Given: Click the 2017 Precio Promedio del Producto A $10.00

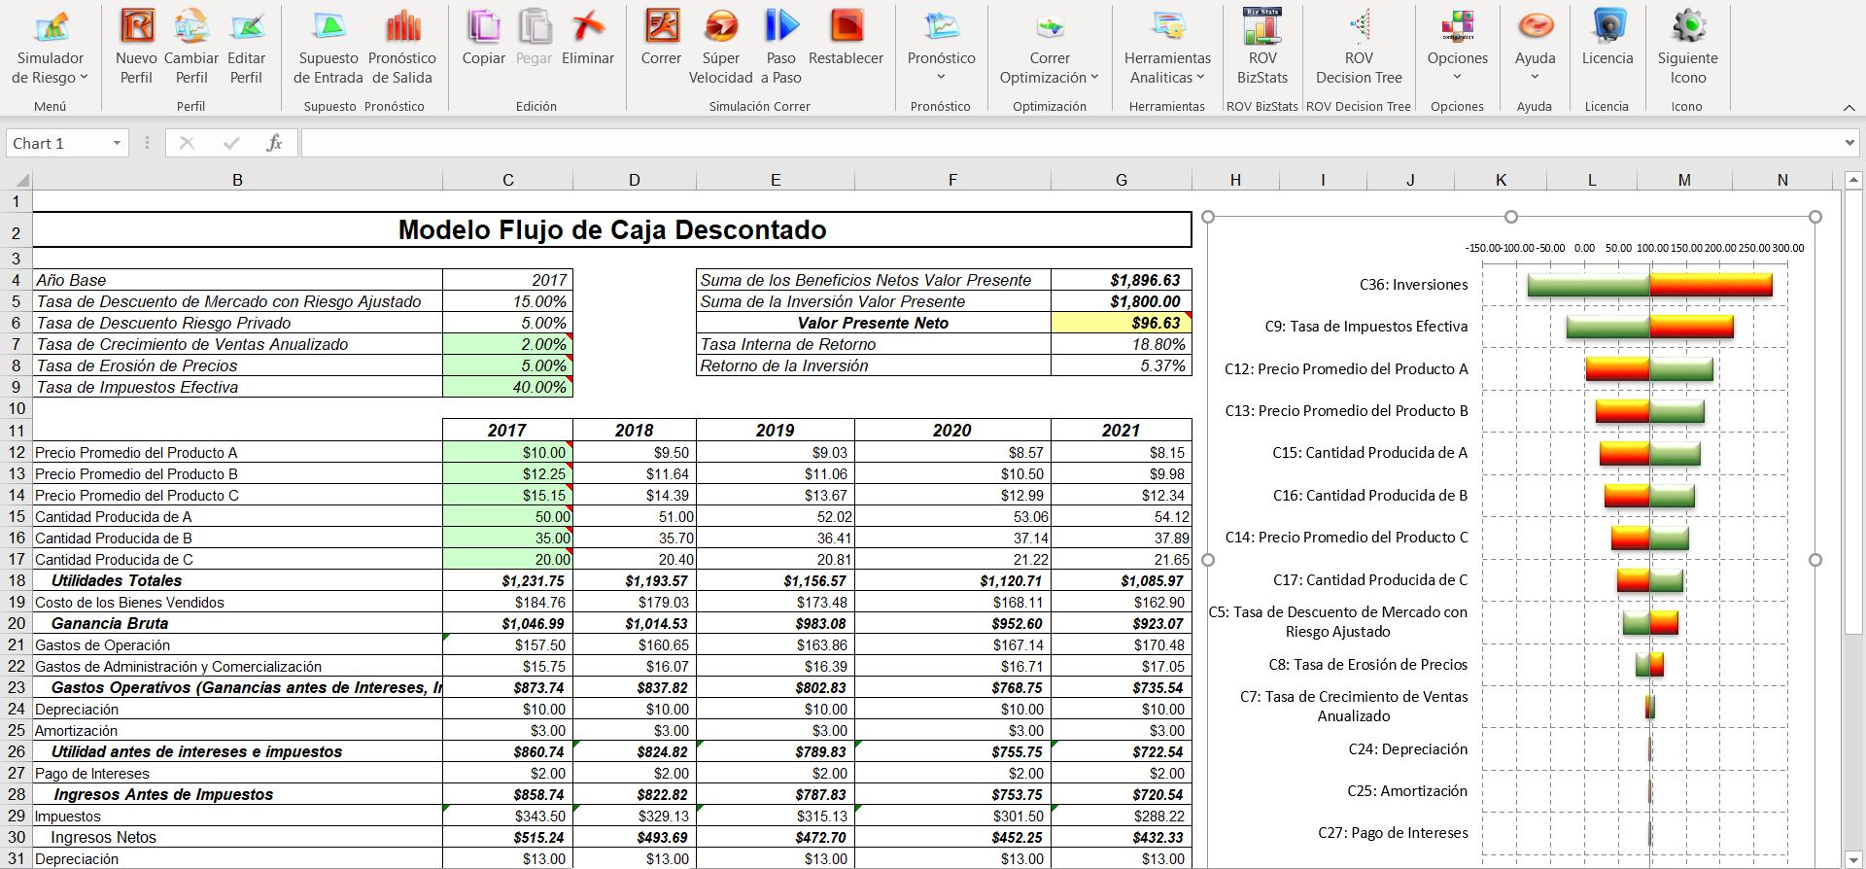Looking at the screenshot, I should click(507, 452).
